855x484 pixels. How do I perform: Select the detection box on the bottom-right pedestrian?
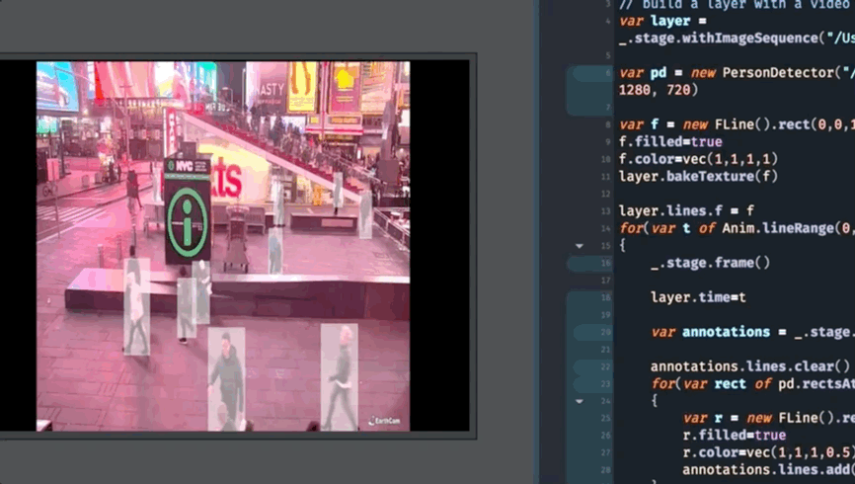point(340,377)
